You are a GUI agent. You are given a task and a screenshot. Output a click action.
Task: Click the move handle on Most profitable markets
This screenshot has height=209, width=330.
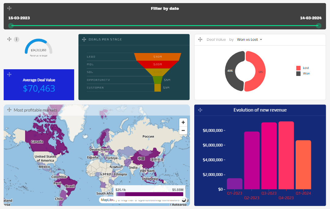(x=9, y=110)
